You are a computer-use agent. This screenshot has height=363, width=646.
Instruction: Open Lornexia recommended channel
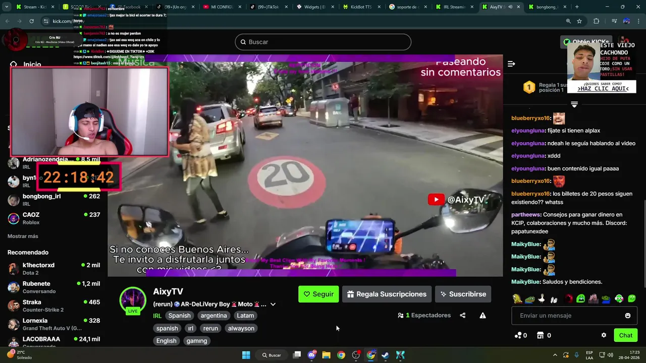53,324
